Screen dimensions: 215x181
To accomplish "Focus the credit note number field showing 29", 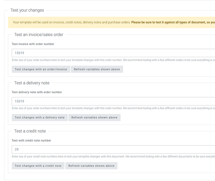I will [113, 149].
